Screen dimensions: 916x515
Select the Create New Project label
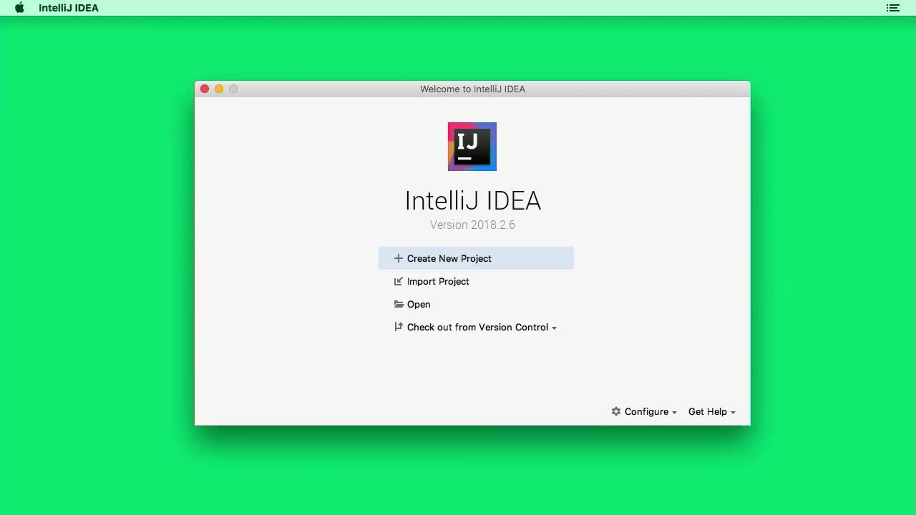[x=449, y=258]
